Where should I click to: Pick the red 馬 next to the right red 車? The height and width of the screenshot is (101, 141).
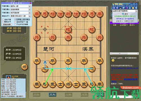92,14
